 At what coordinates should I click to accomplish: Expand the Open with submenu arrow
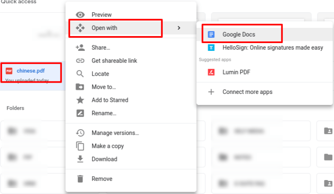point(179,28)
